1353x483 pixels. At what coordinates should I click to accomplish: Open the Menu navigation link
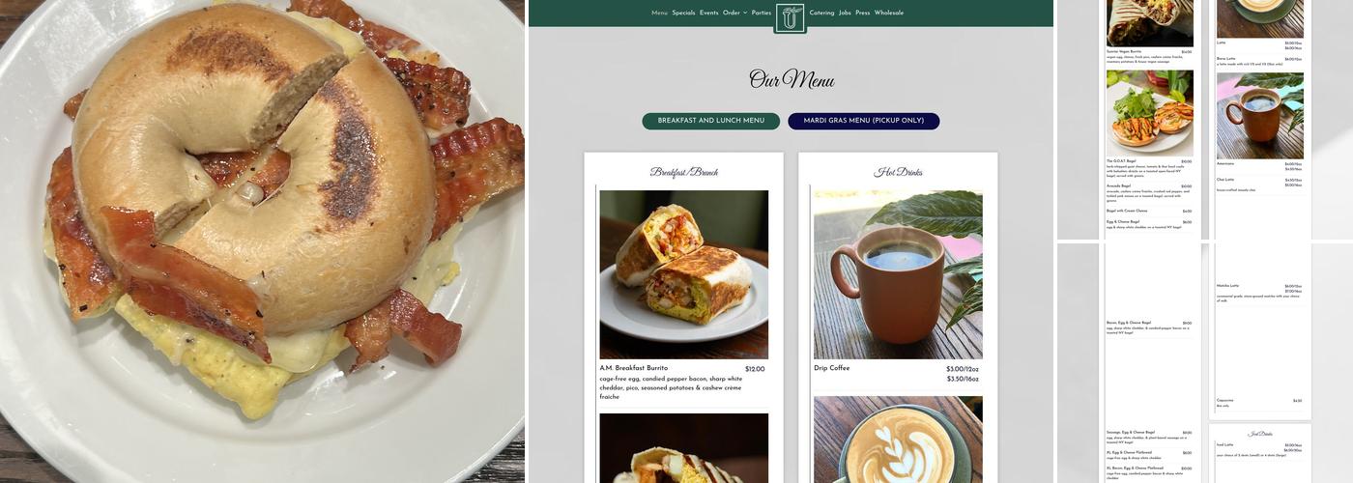pyautogui.click(x=659, y=14)
